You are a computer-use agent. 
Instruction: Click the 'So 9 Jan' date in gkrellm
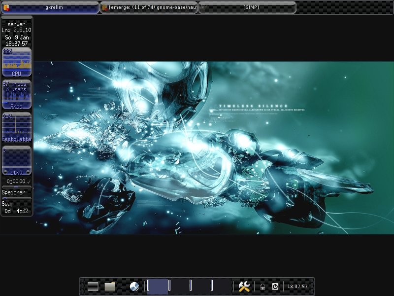click(x=17, y=37)
